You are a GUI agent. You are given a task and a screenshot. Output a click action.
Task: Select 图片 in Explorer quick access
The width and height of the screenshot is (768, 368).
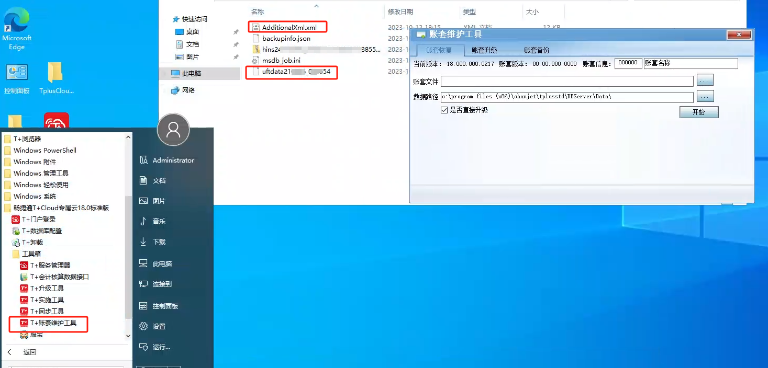coord(192,57)
